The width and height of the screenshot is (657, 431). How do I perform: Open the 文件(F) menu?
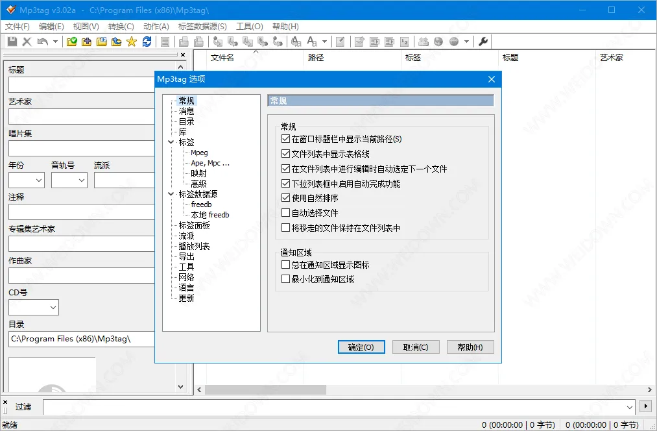coord(17,27)
